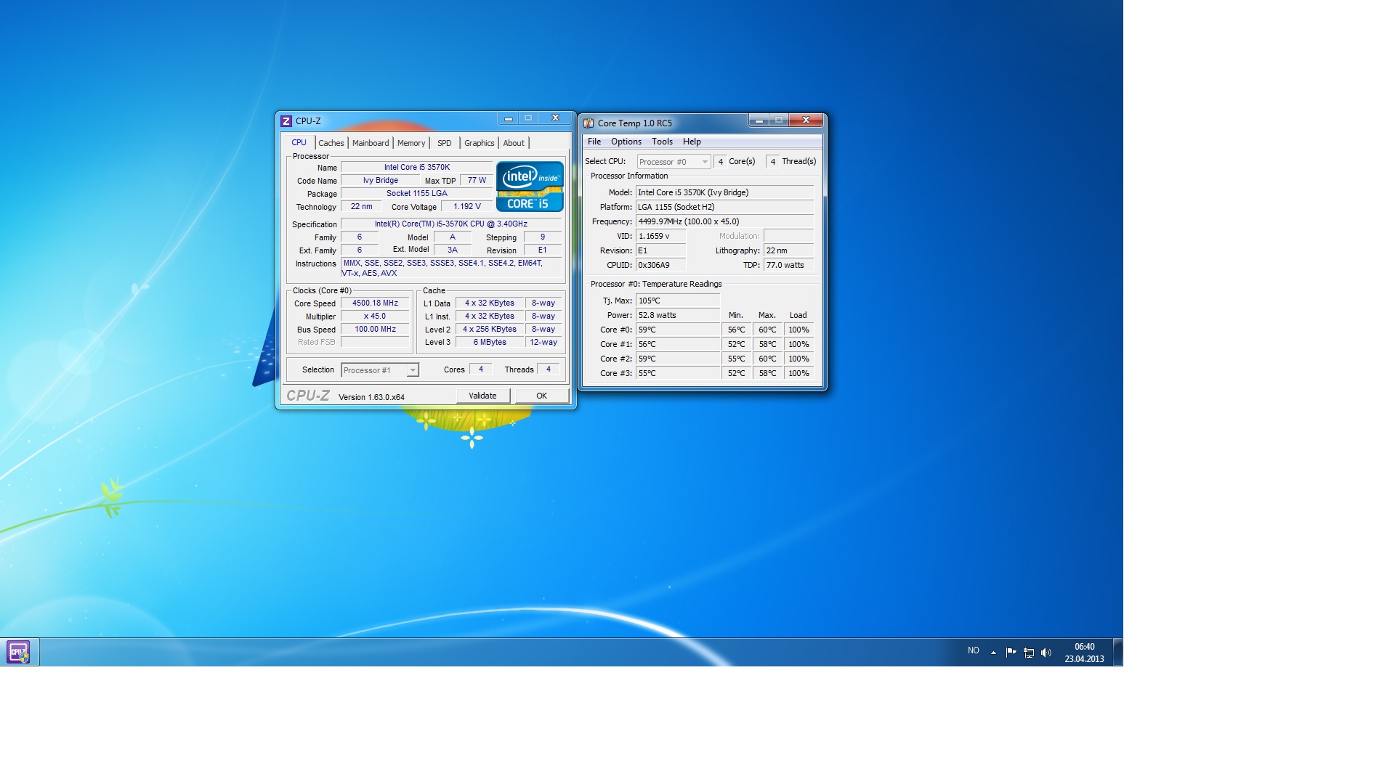Viewport: 1395px width, 784px height.
Task: Open the About tab in CPU-Z
Action: [x=514, y=143]
